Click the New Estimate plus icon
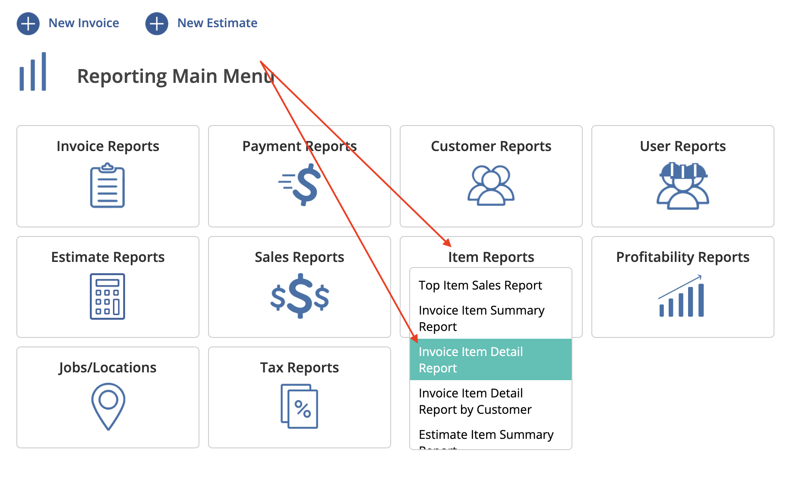 click(x=156, y=24)
